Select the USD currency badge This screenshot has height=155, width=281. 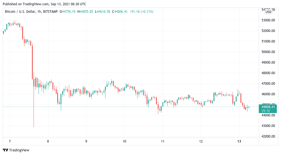(x=268, y=12)
